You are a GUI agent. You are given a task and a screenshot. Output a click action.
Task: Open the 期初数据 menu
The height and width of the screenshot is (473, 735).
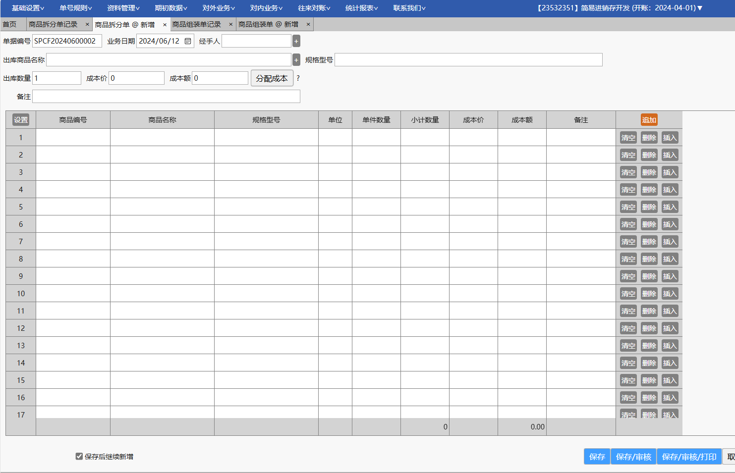point(170,8)
